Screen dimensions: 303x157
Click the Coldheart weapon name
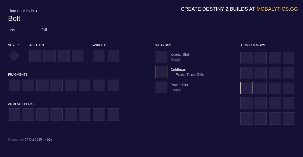(178, 70)
